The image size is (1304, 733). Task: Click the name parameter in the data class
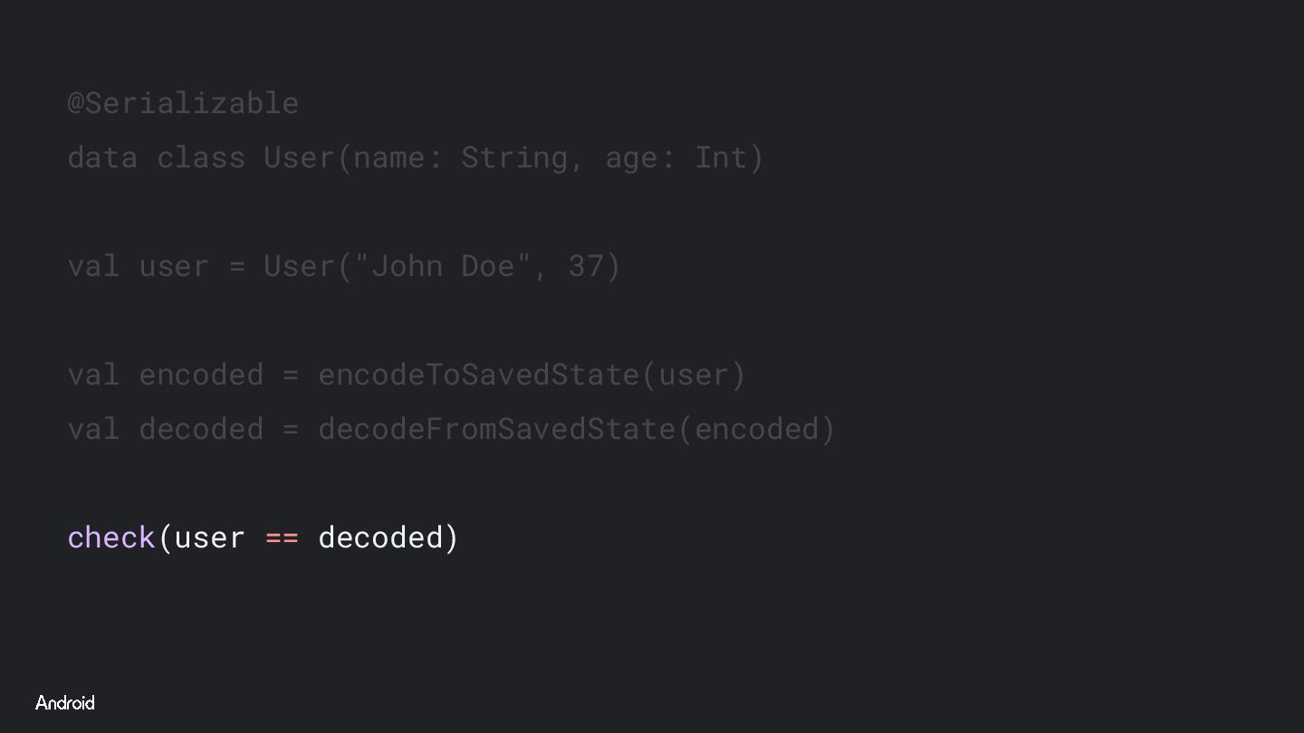click(x=389, y=157)
